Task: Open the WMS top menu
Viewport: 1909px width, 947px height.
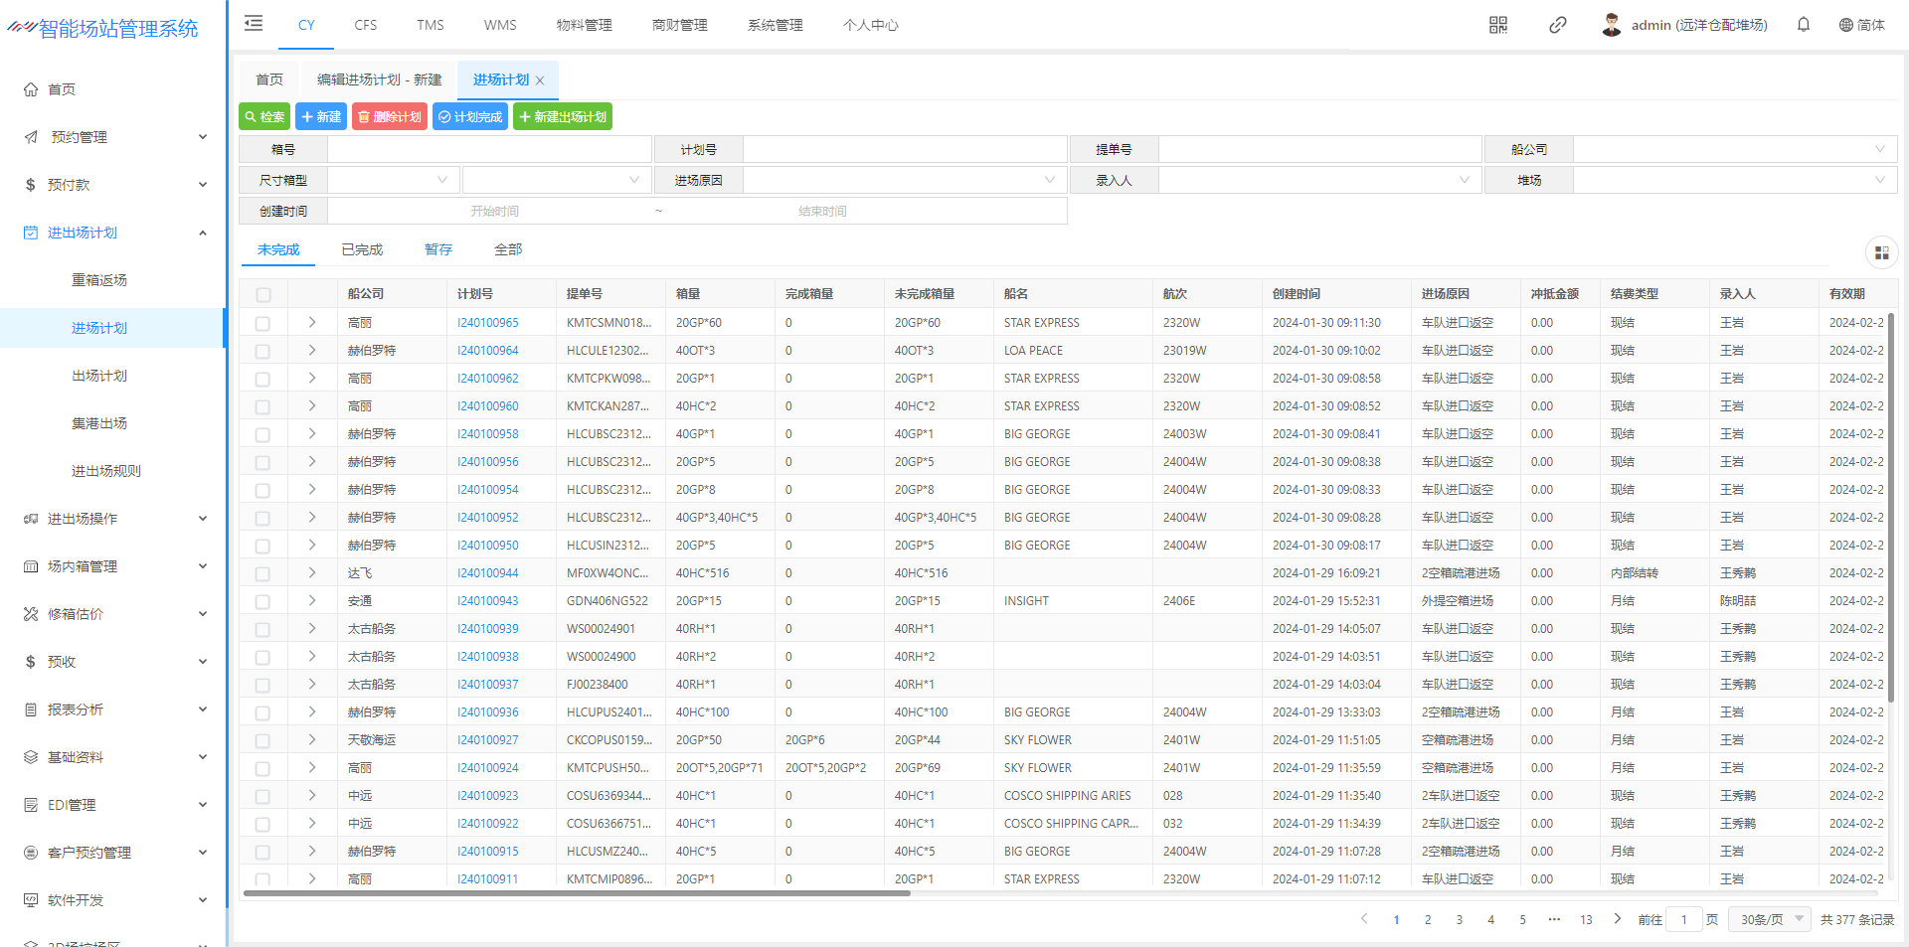Action: point(500,25)
